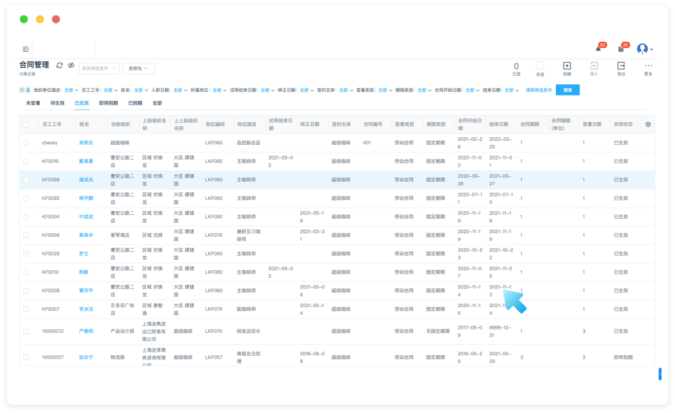Toggle the eye visibility icon beside the title
The height and width of the screenshot is (413, 675).
70,65
